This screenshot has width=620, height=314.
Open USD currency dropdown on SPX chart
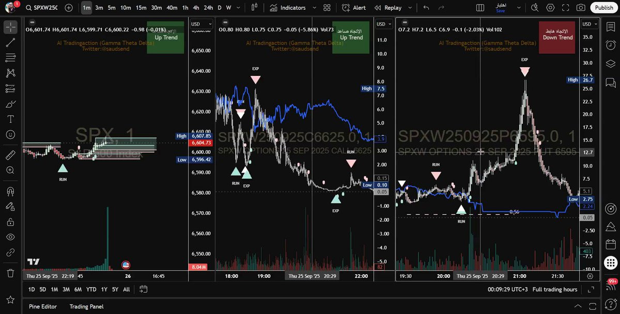point(201,24)
